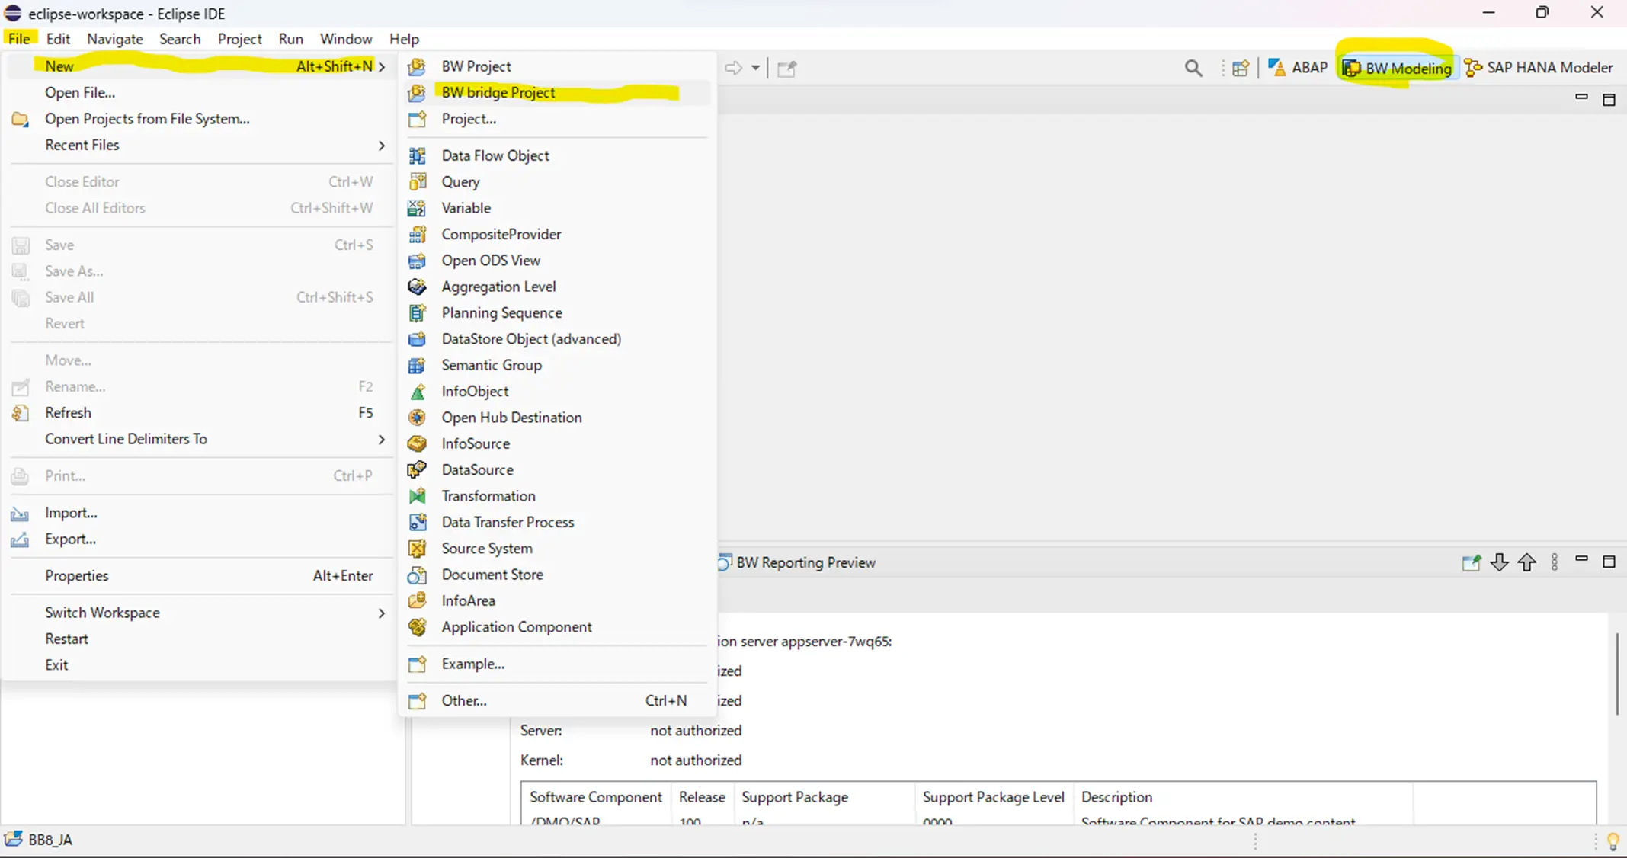Click the Open Perspective toolbar icon
This screenshot has width=1627, height=858.
1240,69
